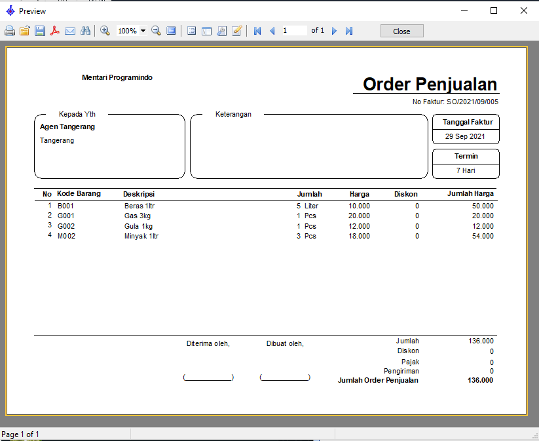Click the 'Order Penjualan' title

tap(430, 84)
